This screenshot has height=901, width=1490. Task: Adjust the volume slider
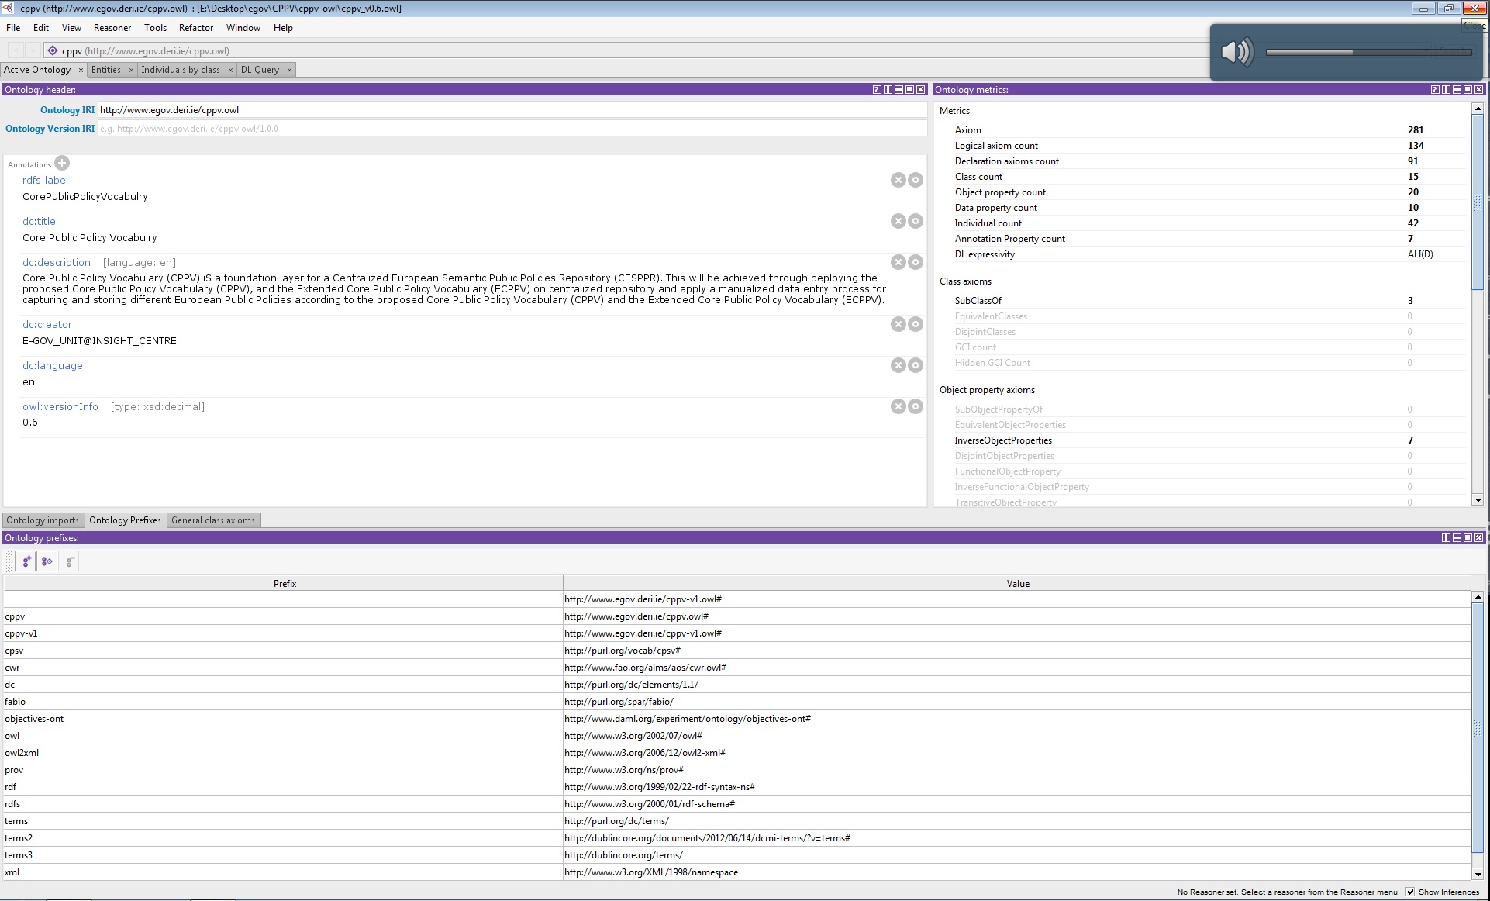coord(1353,52)
